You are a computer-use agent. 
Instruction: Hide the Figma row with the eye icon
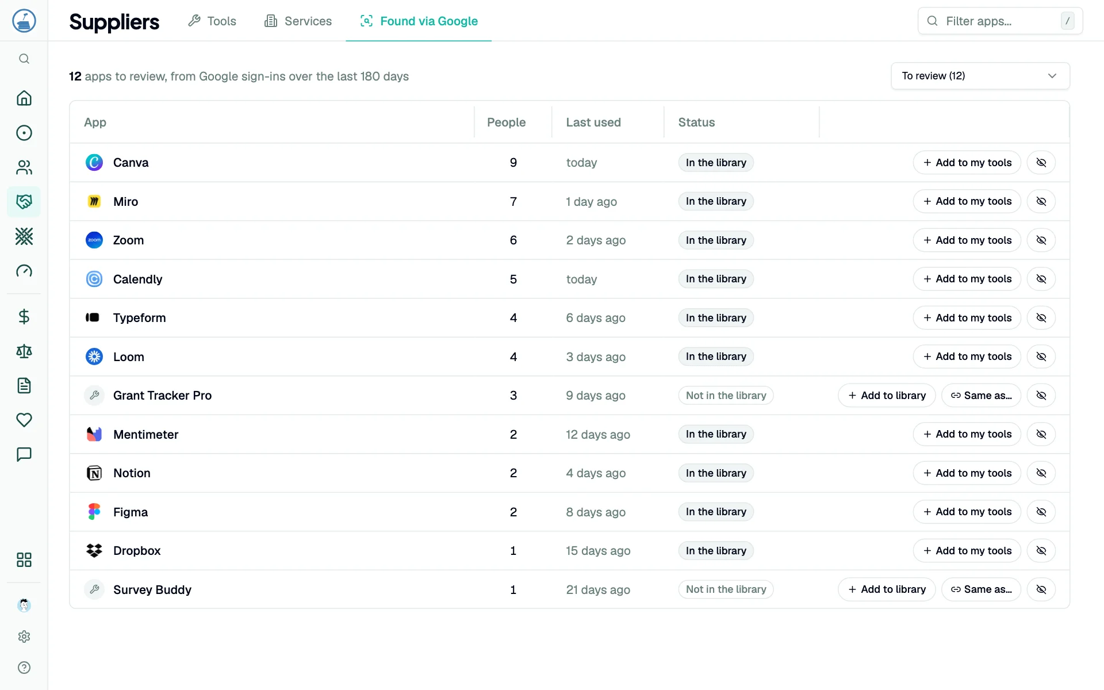pos(1041,512)
